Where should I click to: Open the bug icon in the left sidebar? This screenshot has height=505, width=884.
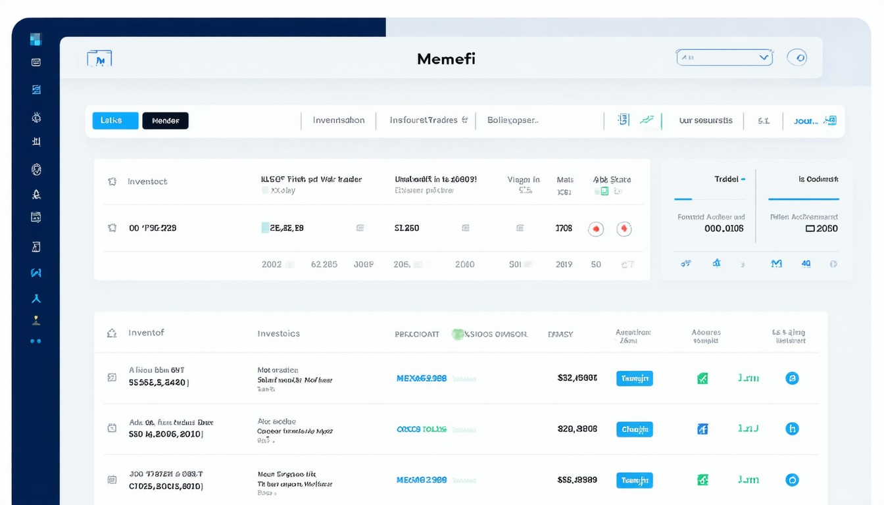point(36,118)
